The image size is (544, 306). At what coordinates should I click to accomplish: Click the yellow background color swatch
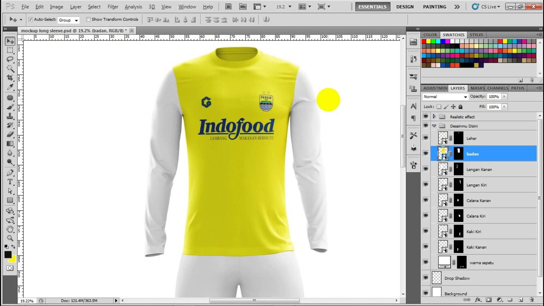point(13,259)
